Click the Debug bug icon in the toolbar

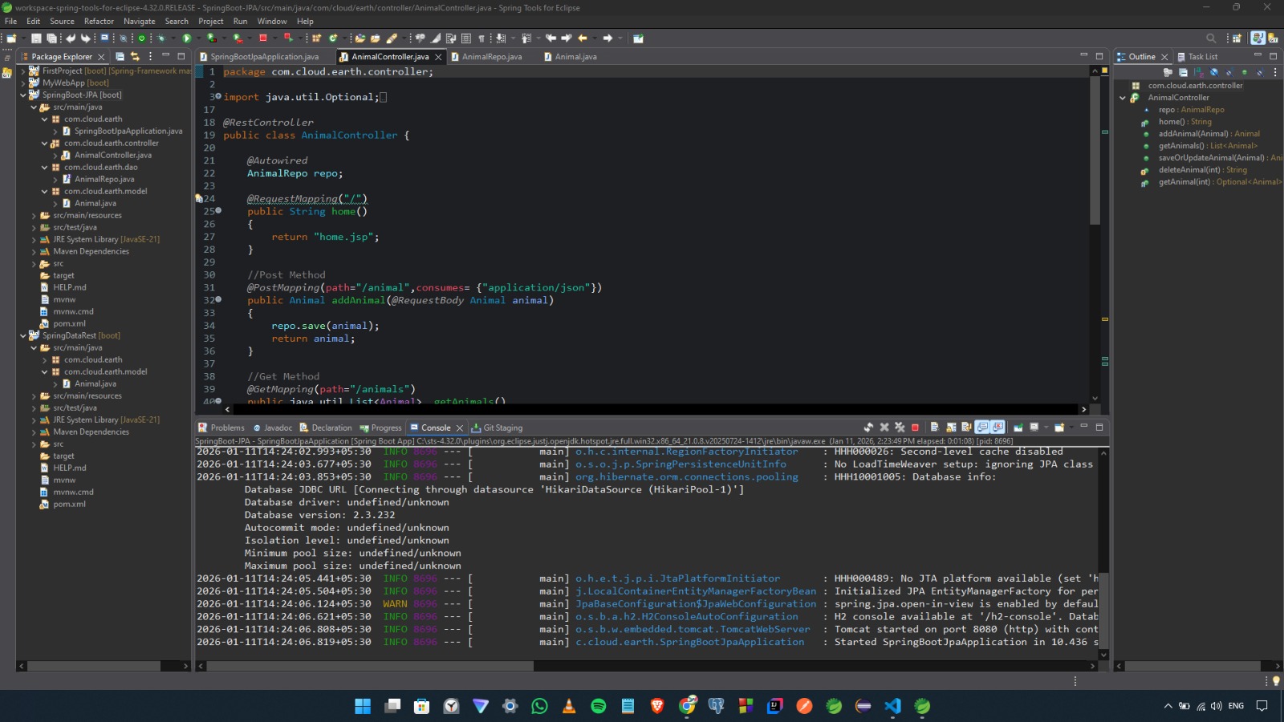[160, 38]
